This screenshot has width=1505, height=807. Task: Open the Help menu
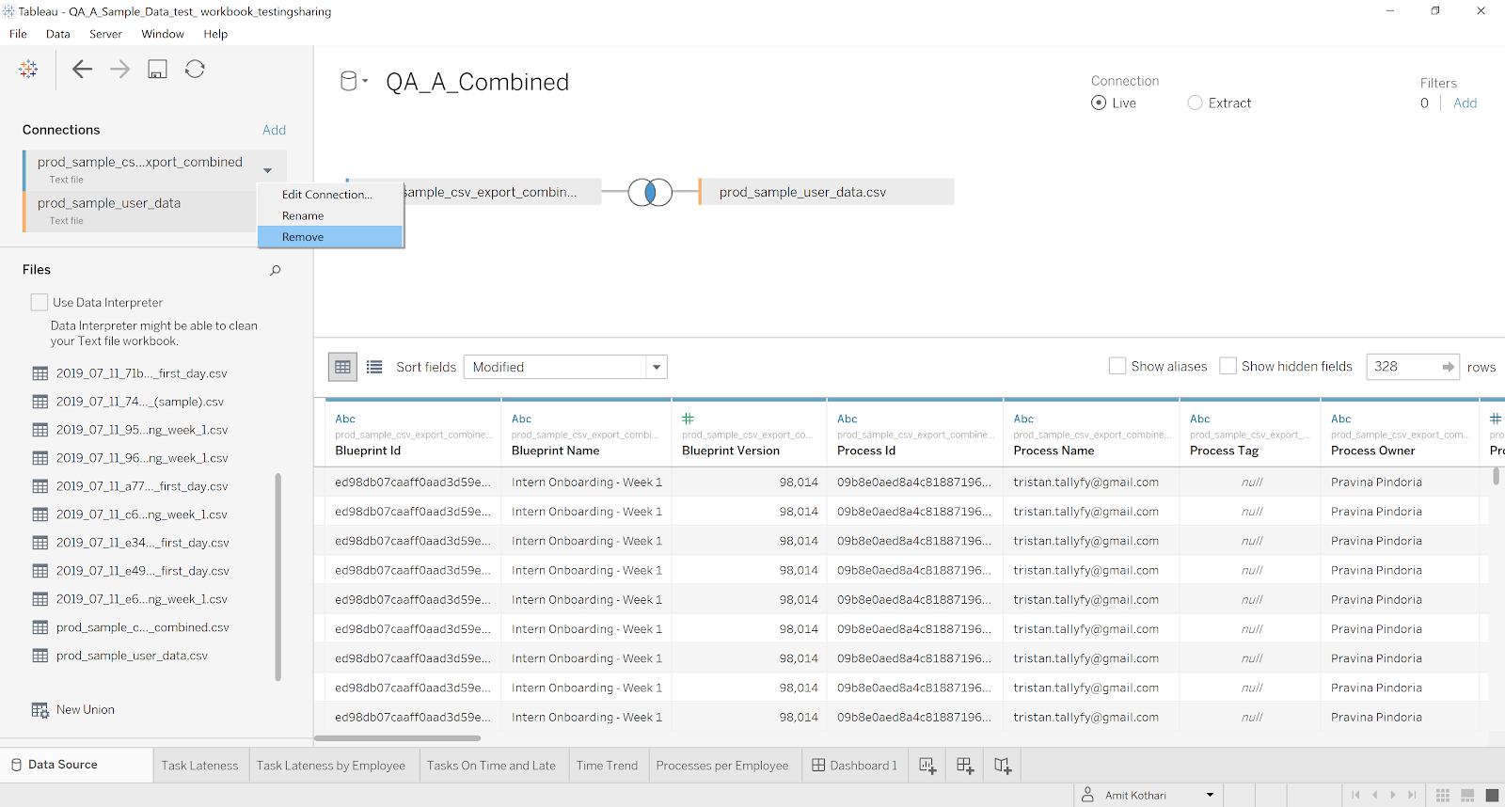point(215,34)
